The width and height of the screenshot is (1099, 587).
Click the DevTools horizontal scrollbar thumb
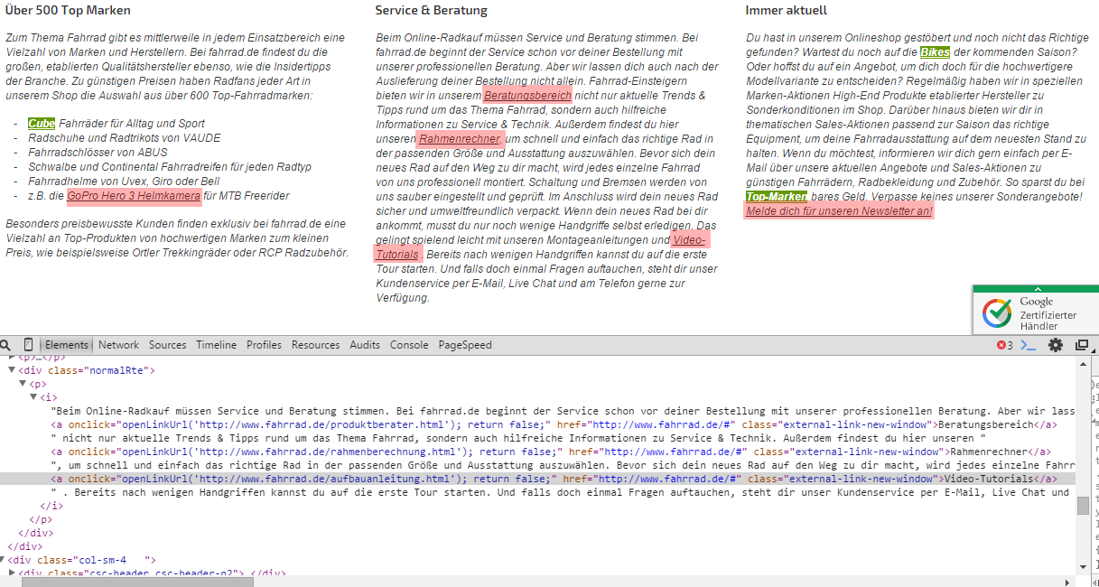pyautogui.click(x=136, y=582)
